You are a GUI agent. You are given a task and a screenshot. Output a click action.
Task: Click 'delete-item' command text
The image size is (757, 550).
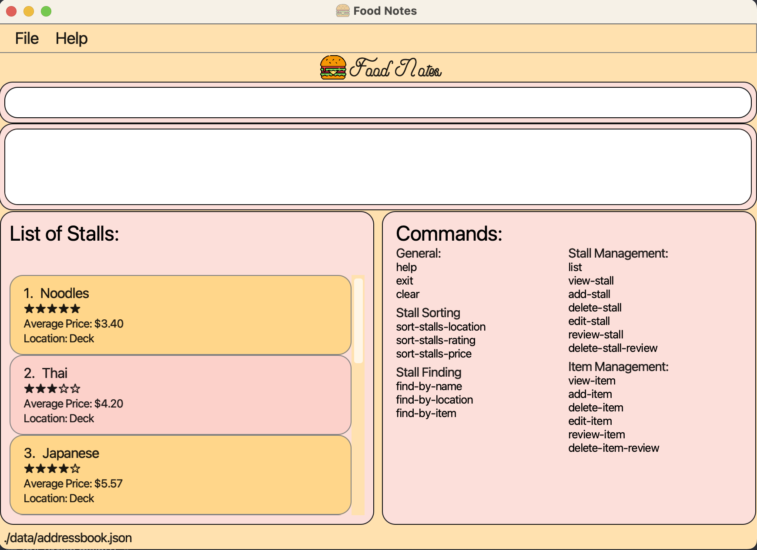pyautogui.click(x=596, y=408)
